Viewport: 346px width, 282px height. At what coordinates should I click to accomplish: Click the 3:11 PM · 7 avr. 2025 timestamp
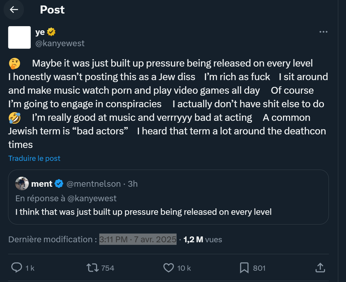(x=138, y=239)
